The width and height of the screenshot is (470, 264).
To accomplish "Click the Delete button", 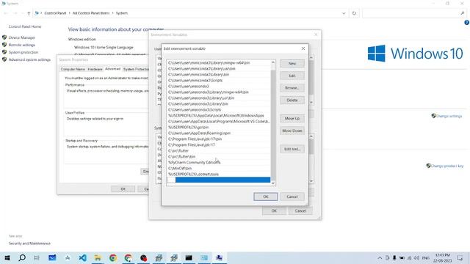I will tap(292, 100).
